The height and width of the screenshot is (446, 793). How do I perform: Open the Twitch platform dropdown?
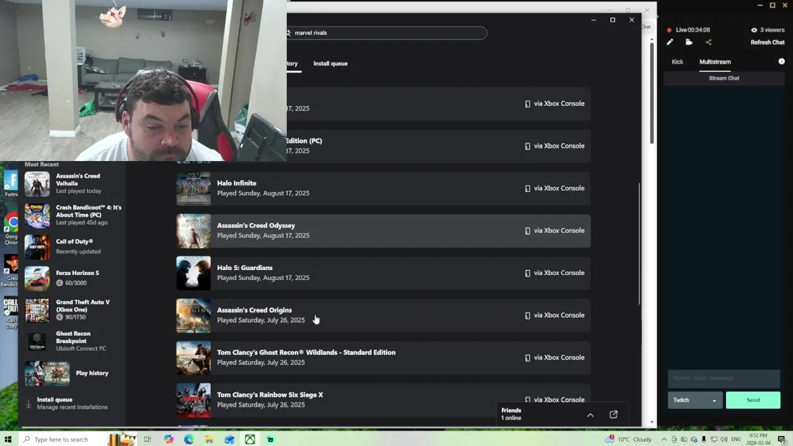pyautogui.click(x=695, y=400)
